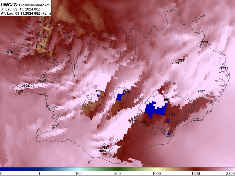The image size is (235, 176).
Task: Click the 'UWC/IG: Frostmarkshæð (m)' title text
Action: (x=26, y=5)
